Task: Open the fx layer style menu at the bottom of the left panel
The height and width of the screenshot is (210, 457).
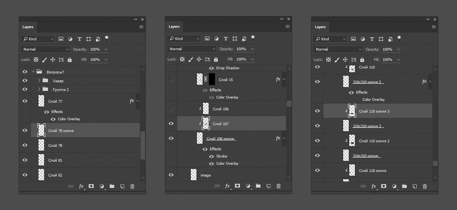Action: [x=81, y=186]
